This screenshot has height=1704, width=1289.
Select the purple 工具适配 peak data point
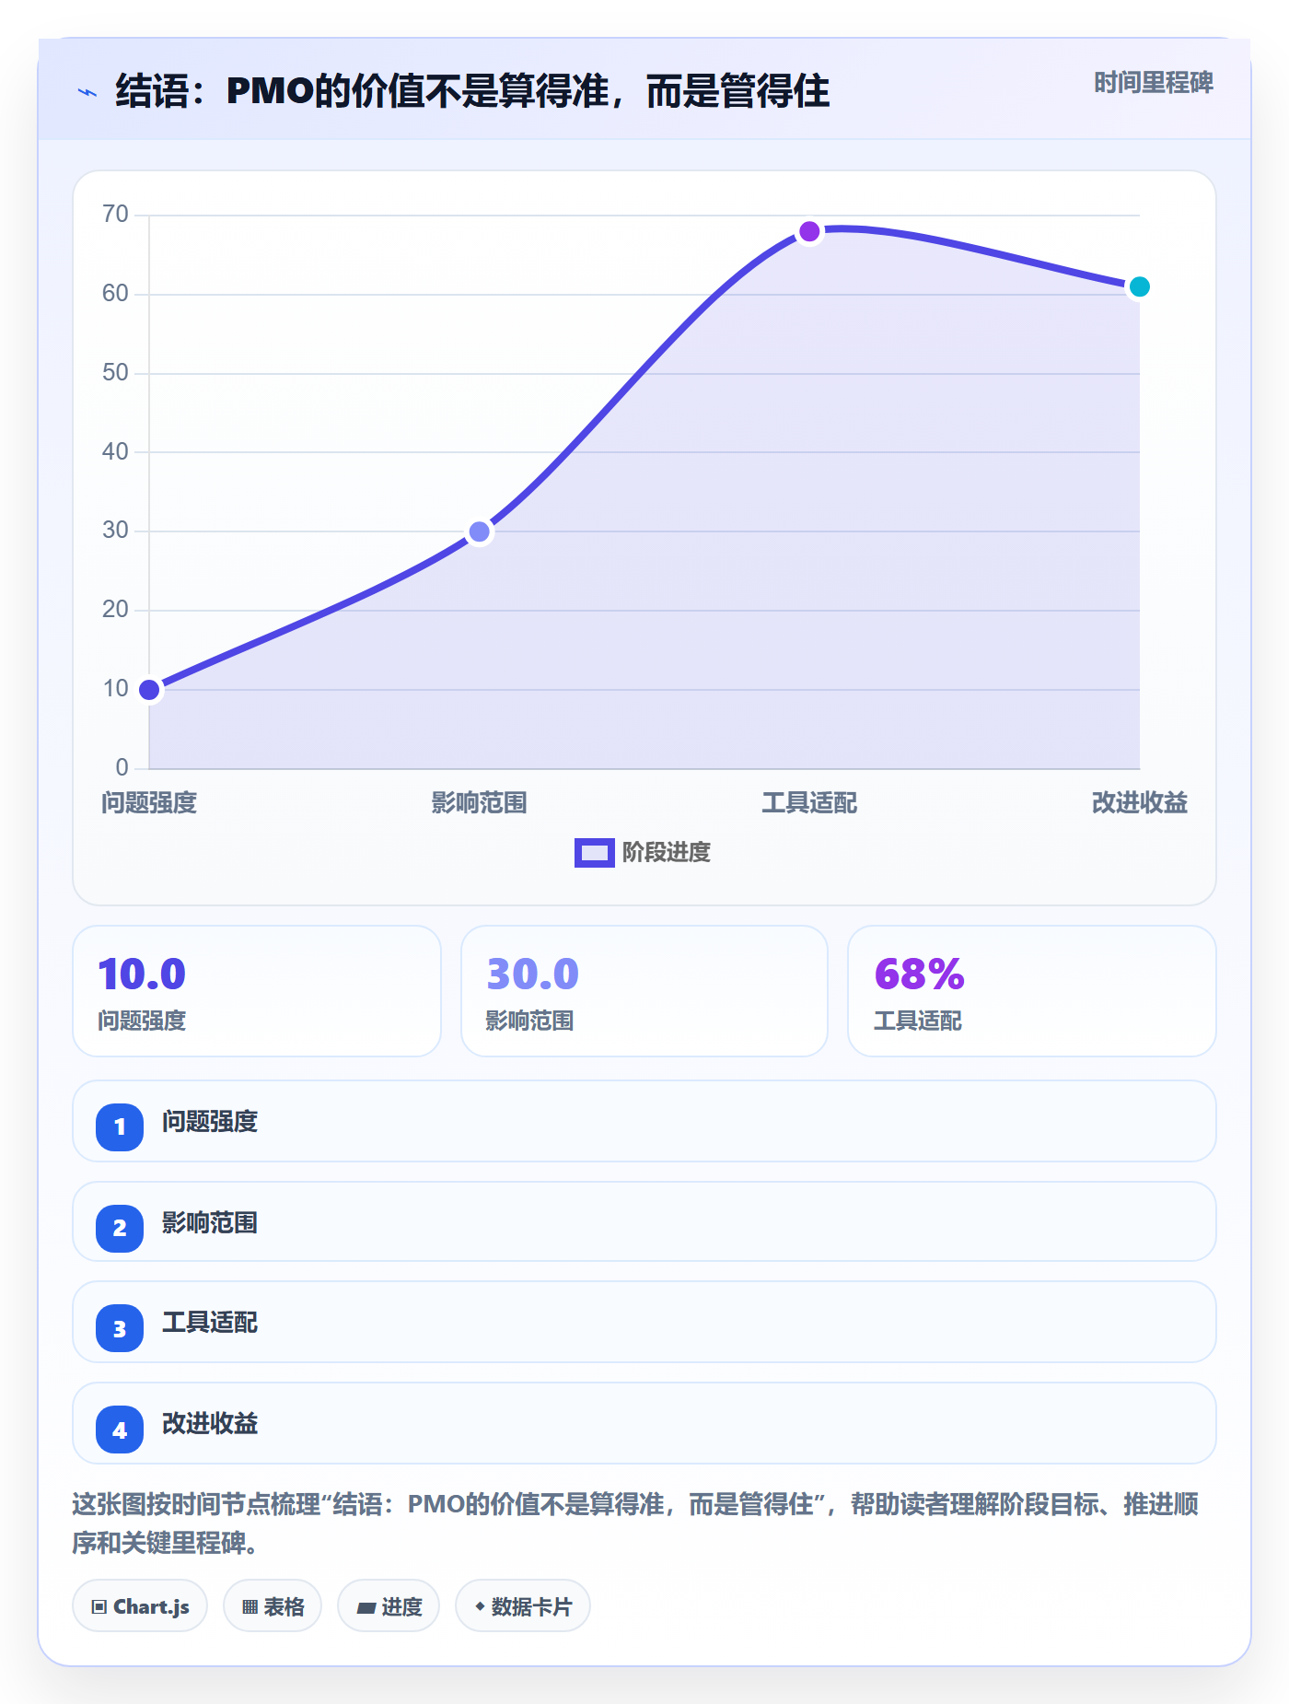pos(809,231)
